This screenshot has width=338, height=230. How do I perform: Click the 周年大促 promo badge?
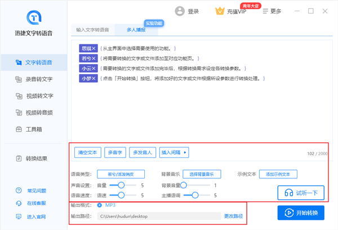(251, 6)
